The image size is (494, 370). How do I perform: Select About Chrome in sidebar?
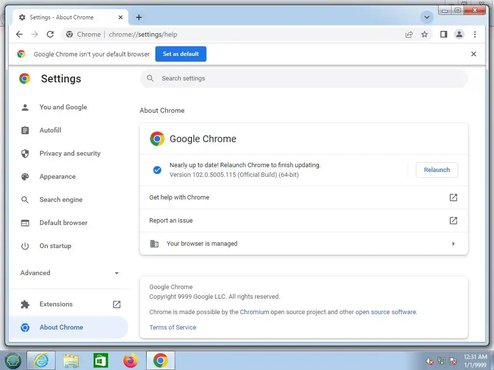point(69,327)
